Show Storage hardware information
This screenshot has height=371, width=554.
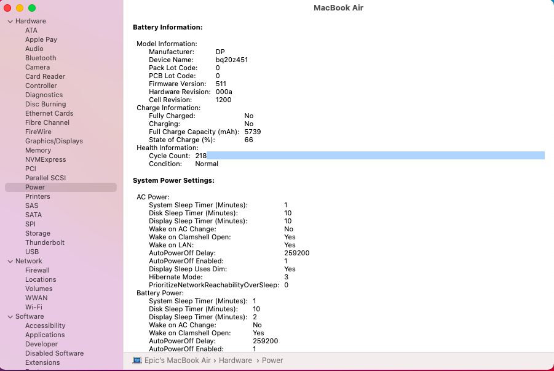[38, 233]
